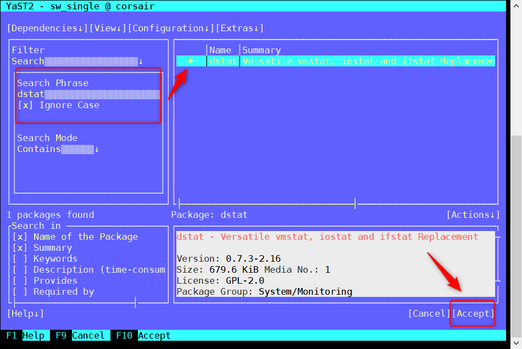The width and height of the screenshot is (522, 349).
Task: Click the scroll down arrow of the terminal
Action: (517, 343)
